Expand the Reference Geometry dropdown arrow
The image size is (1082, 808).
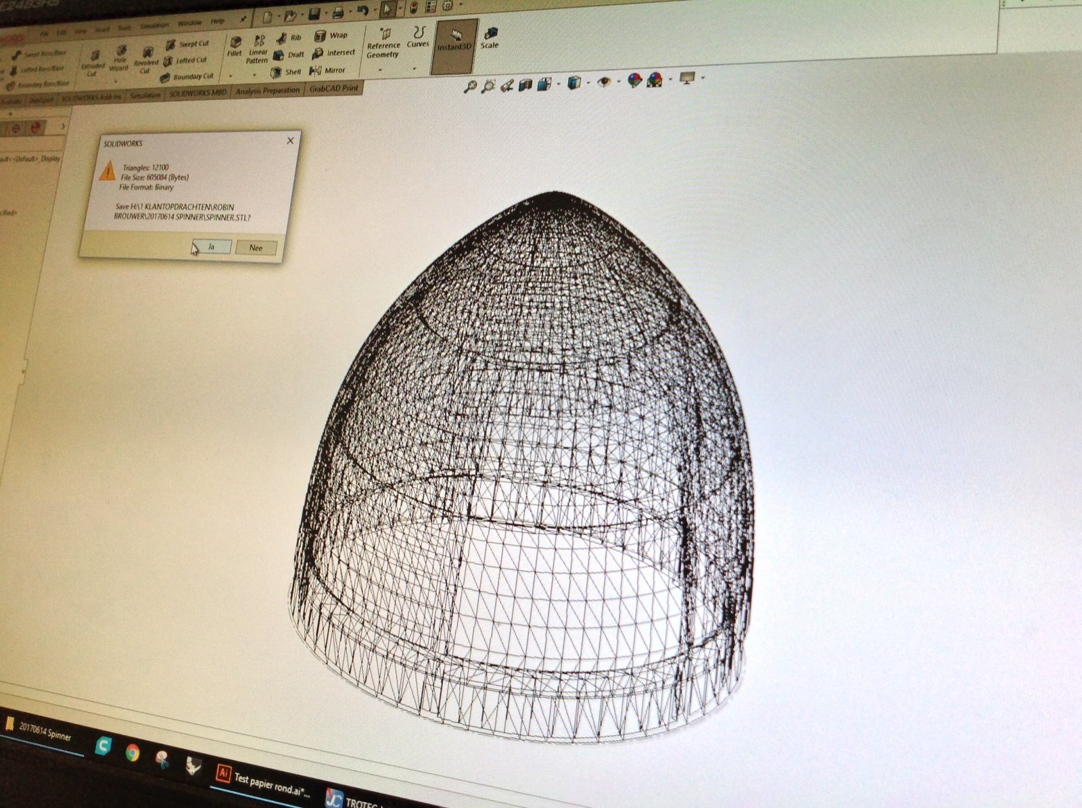380,69
